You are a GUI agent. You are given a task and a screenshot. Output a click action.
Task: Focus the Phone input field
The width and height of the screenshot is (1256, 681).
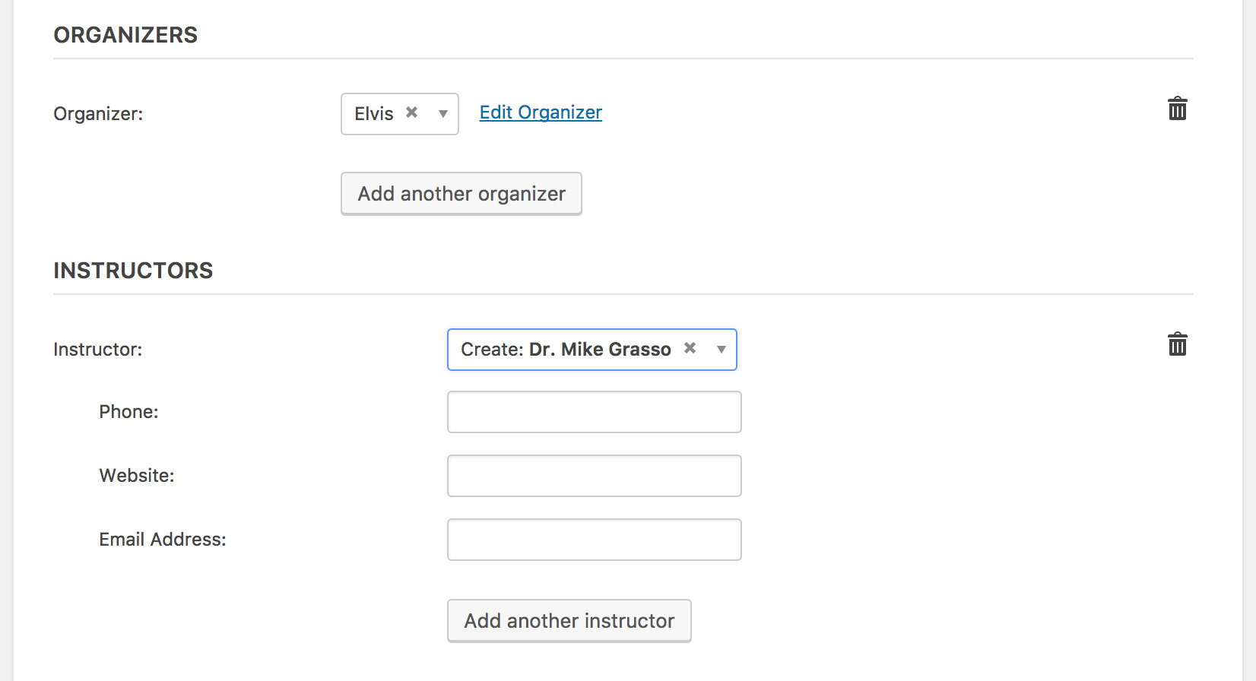(594, 412)
